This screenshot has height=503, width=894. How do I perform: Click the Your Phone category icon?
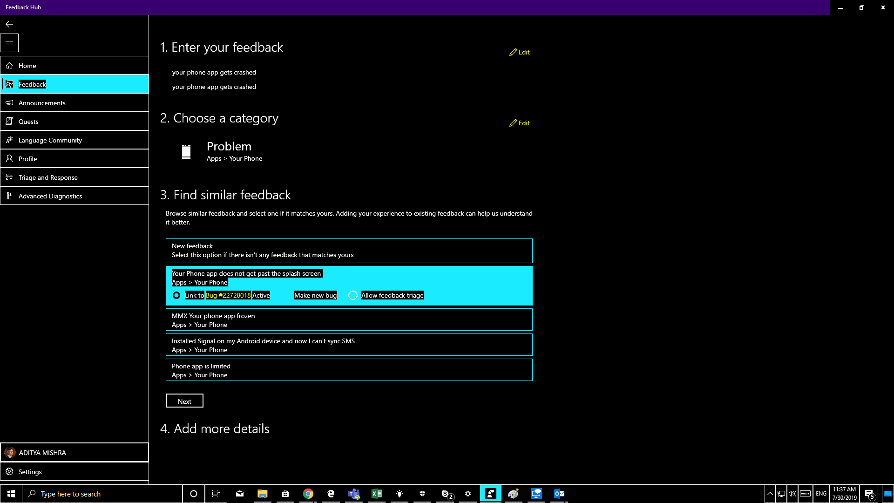[186, 152]
